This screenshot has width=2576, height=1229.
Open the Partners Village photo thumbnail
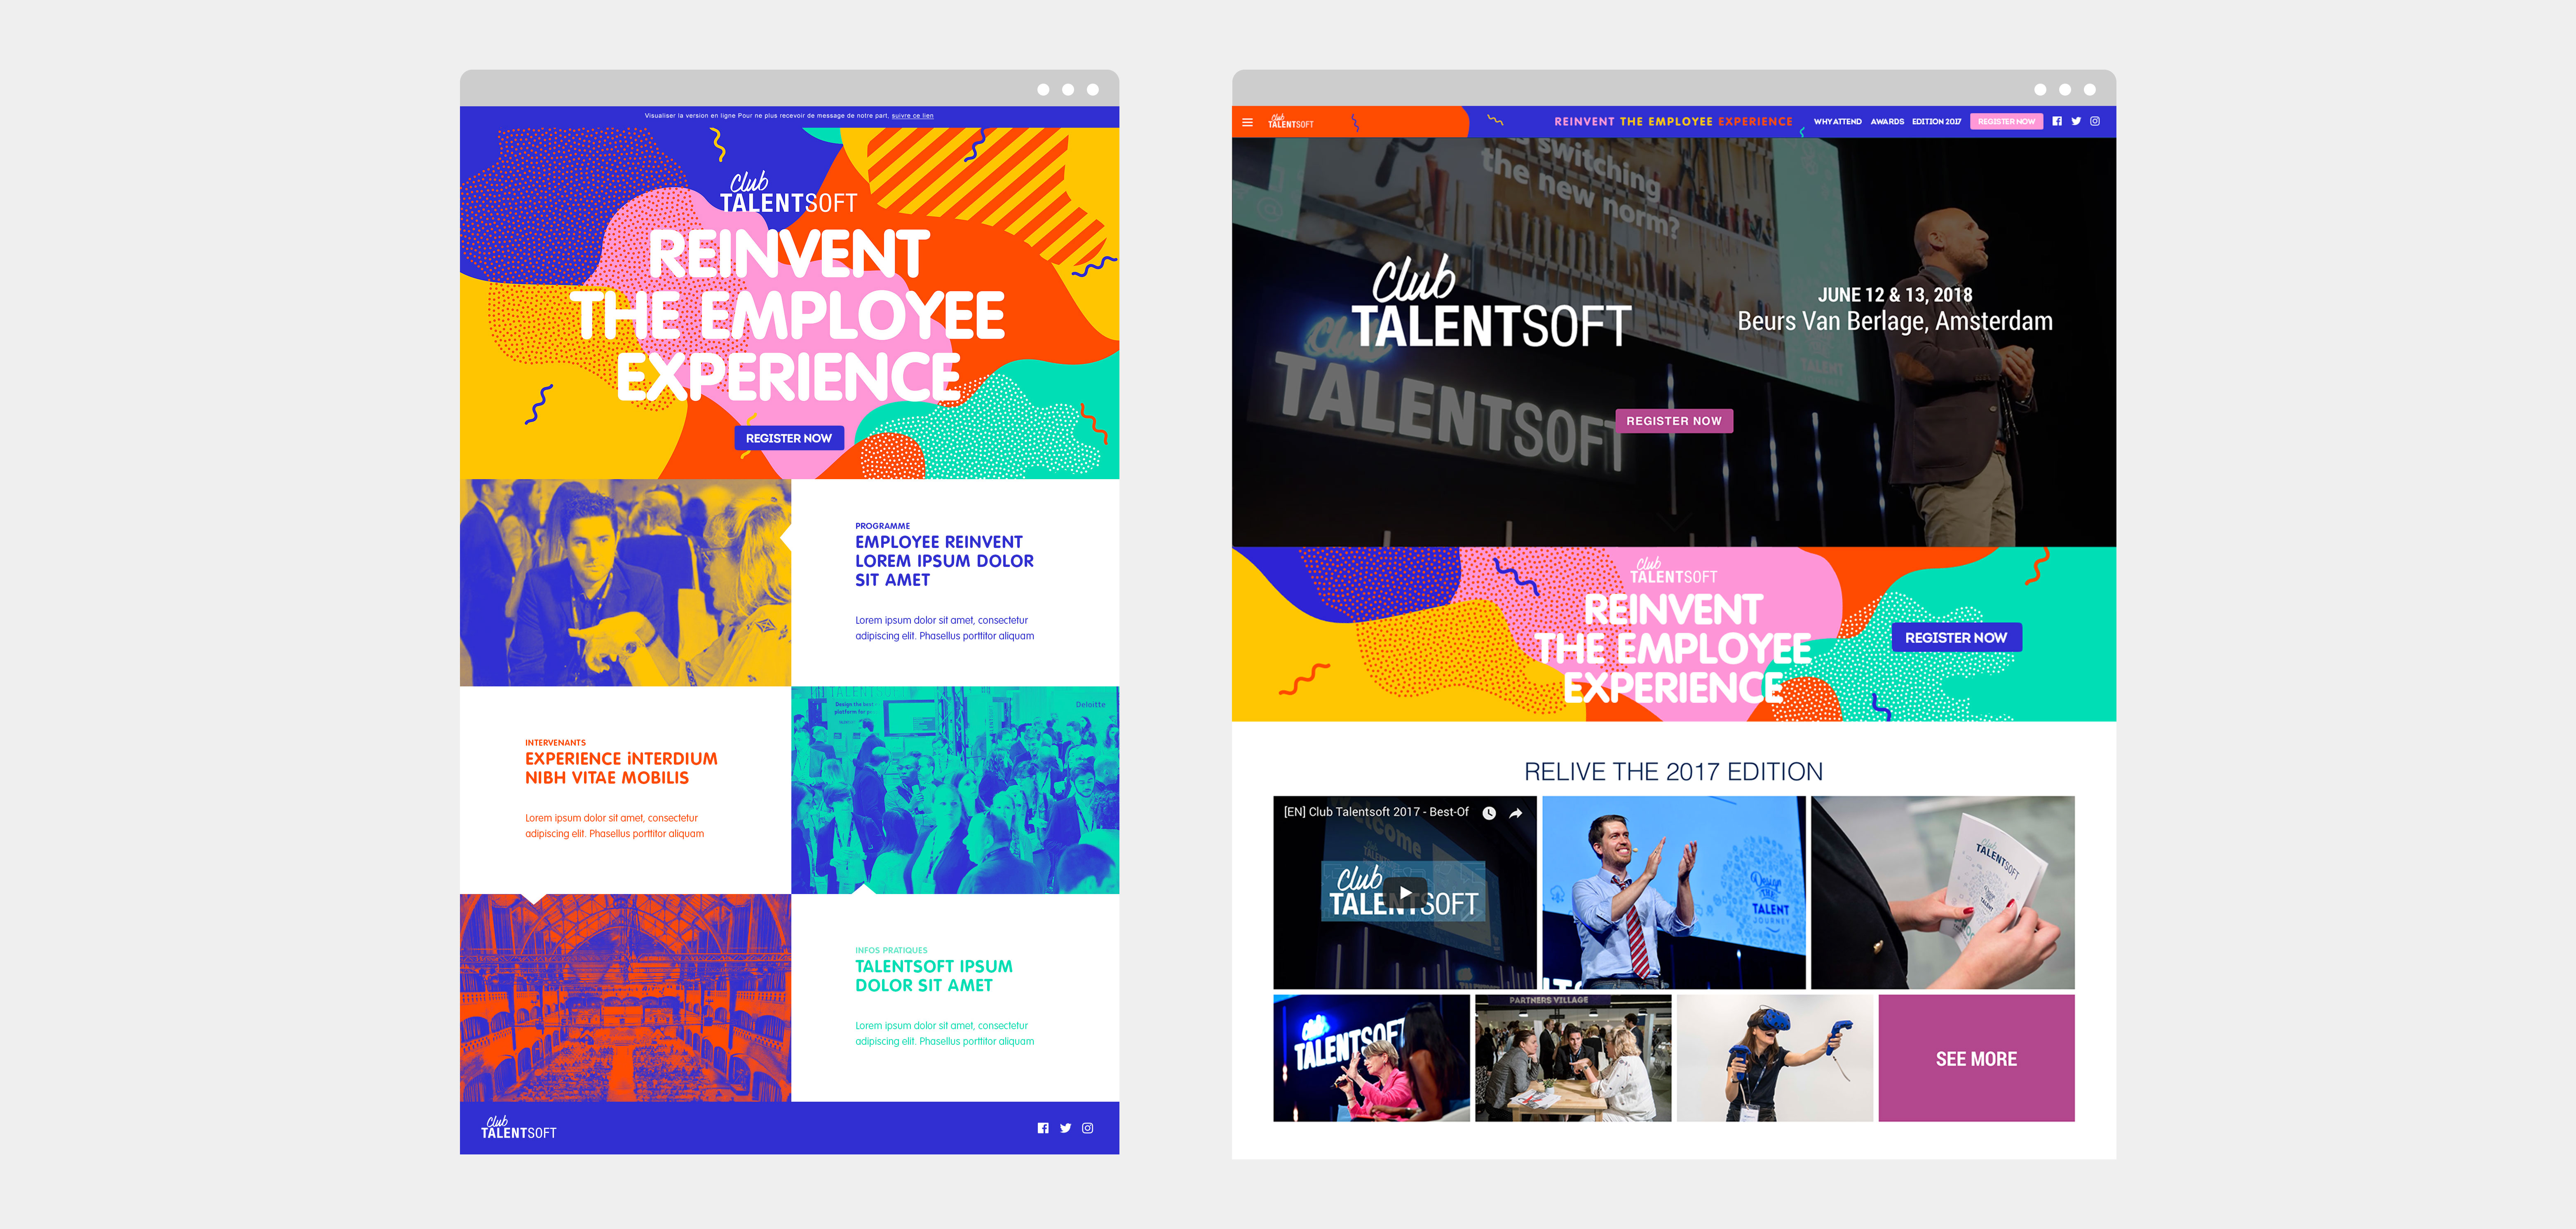1573,1058
